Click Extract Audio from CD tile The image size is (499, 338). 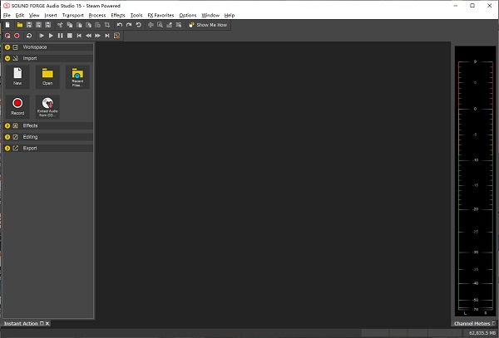pyautogui.click(x=47, y=107)
